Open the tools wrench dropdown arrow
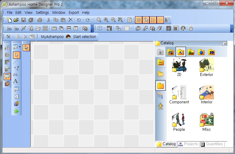This screenshot has height=154, width=235. (x=13, y=36)
